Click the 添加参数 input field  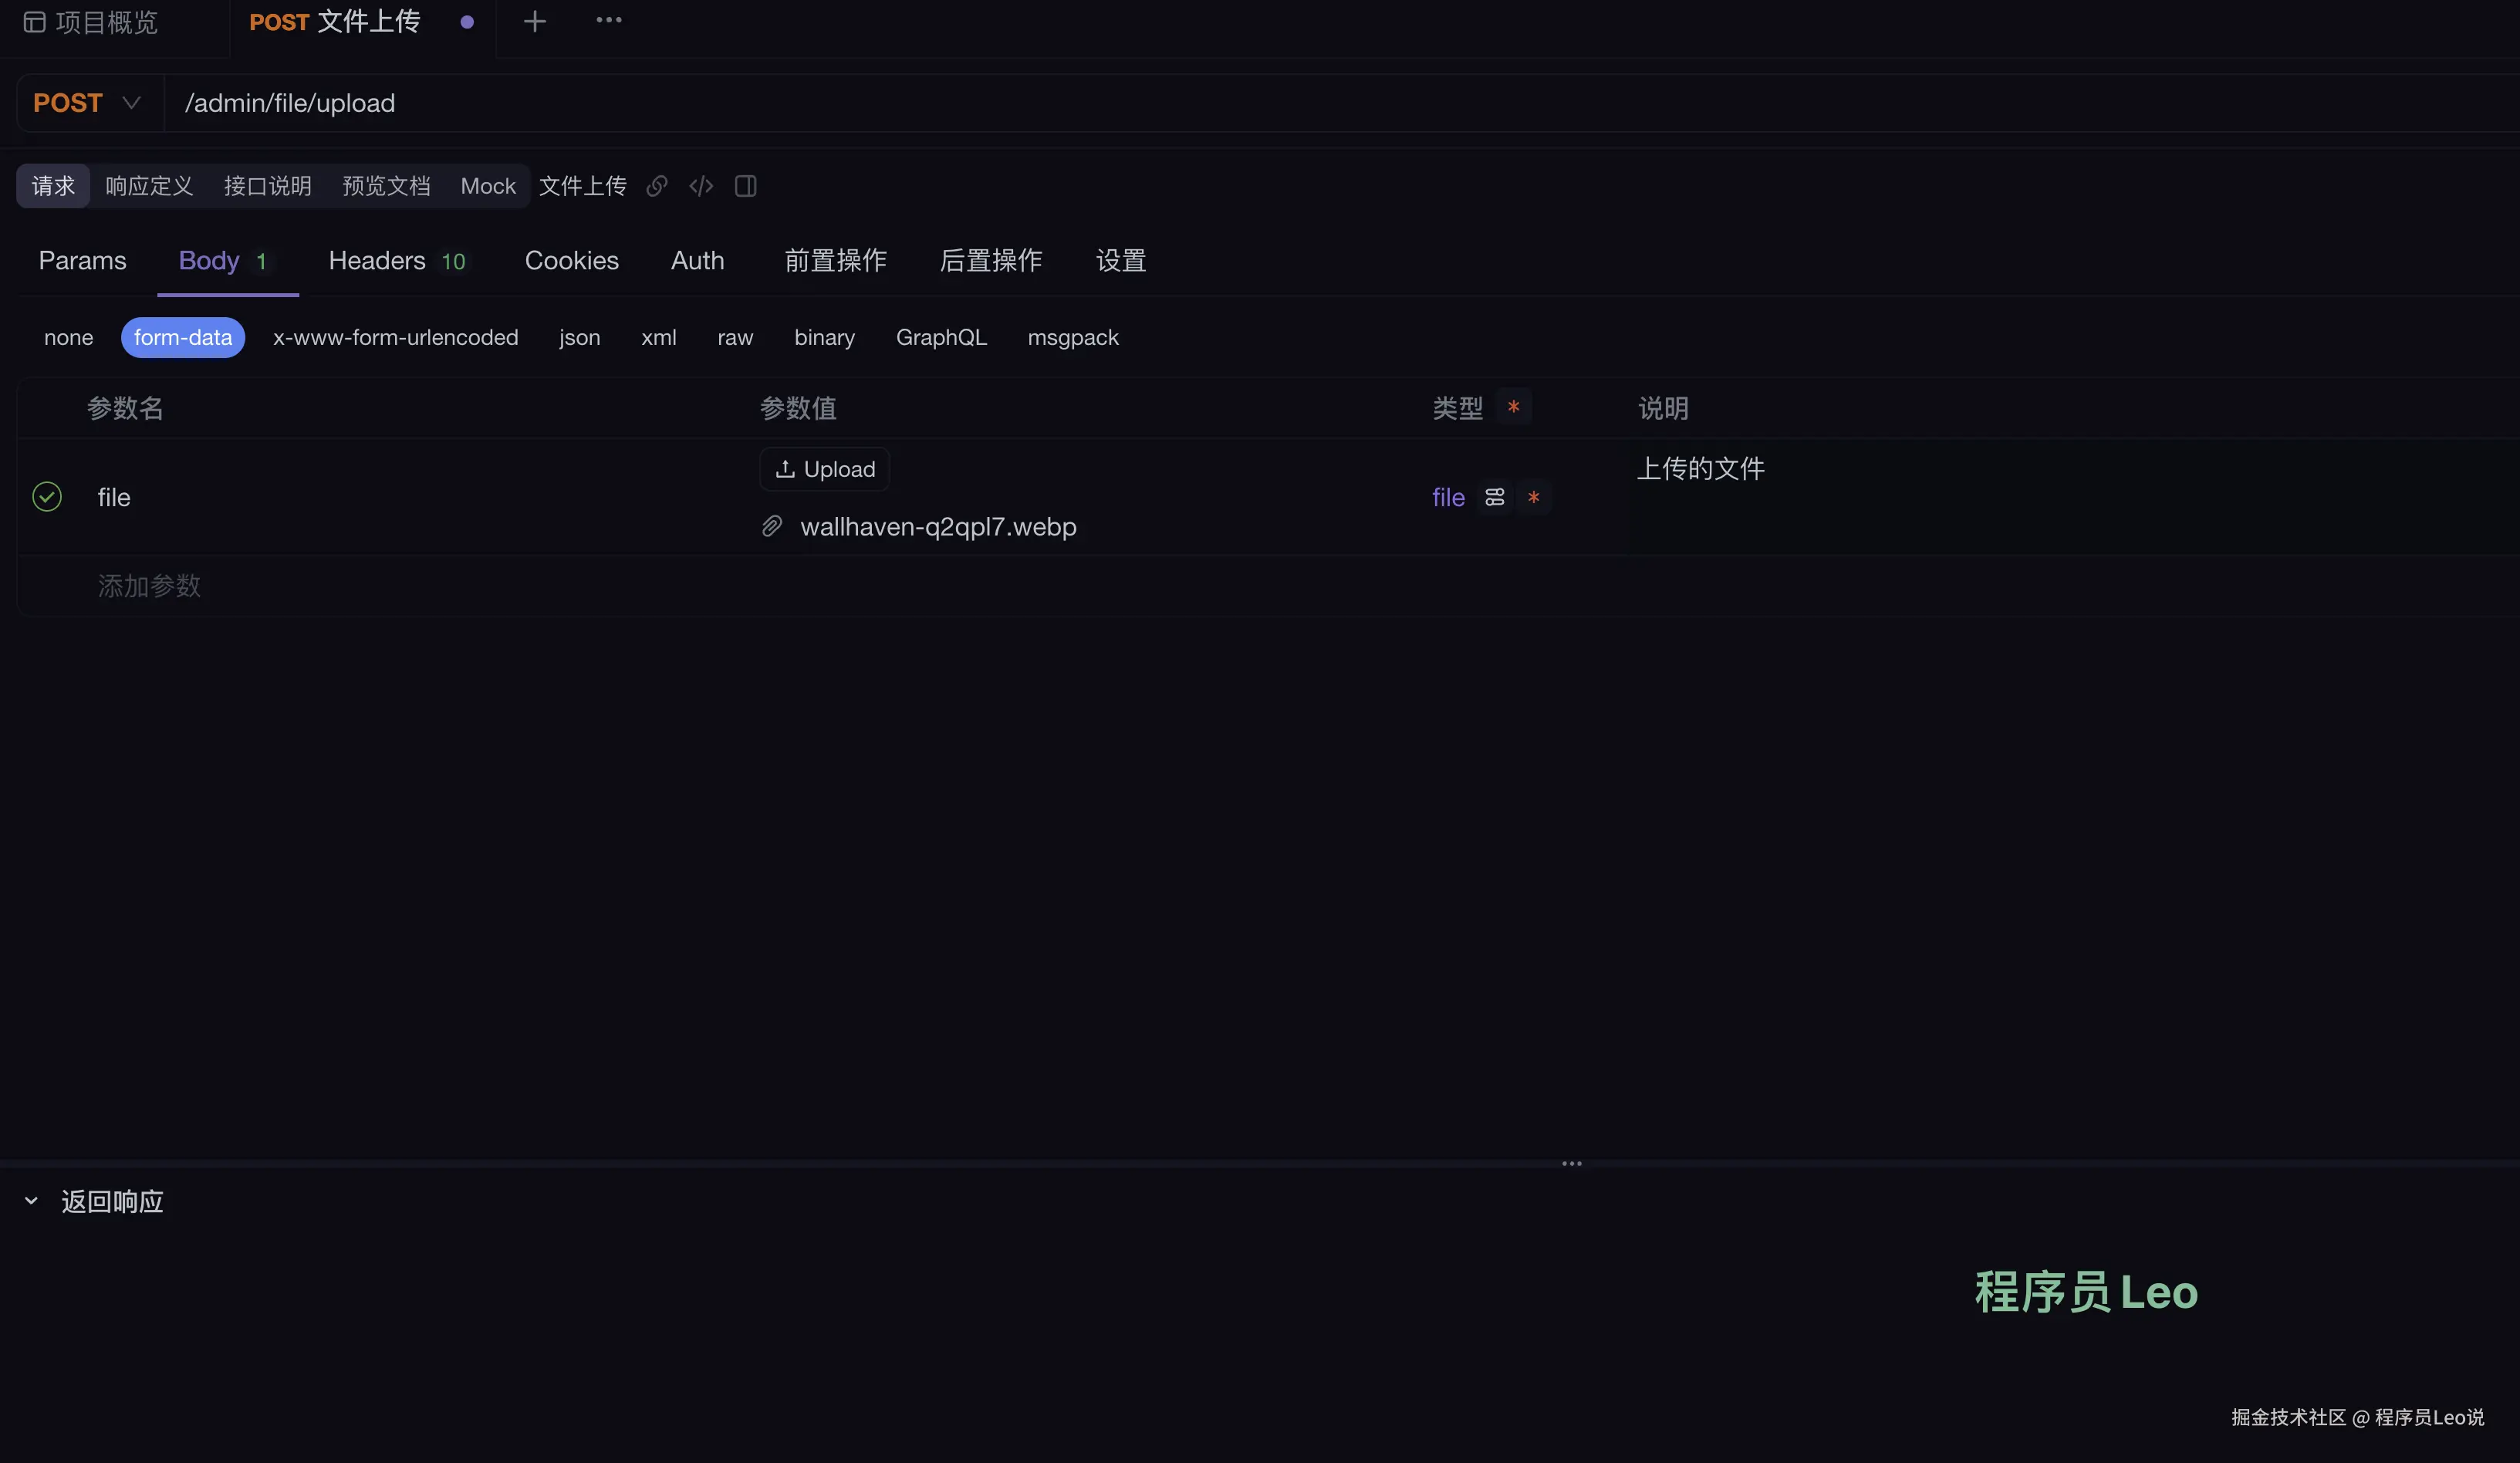tap(149, 586)
